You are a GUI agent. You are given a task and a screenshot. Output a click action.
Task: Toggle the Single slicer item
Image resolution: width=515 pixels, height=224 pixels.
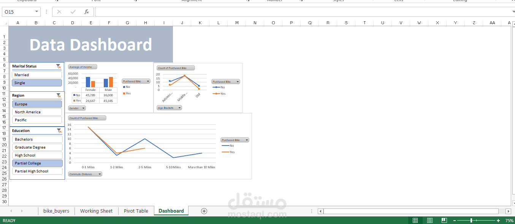37,83
